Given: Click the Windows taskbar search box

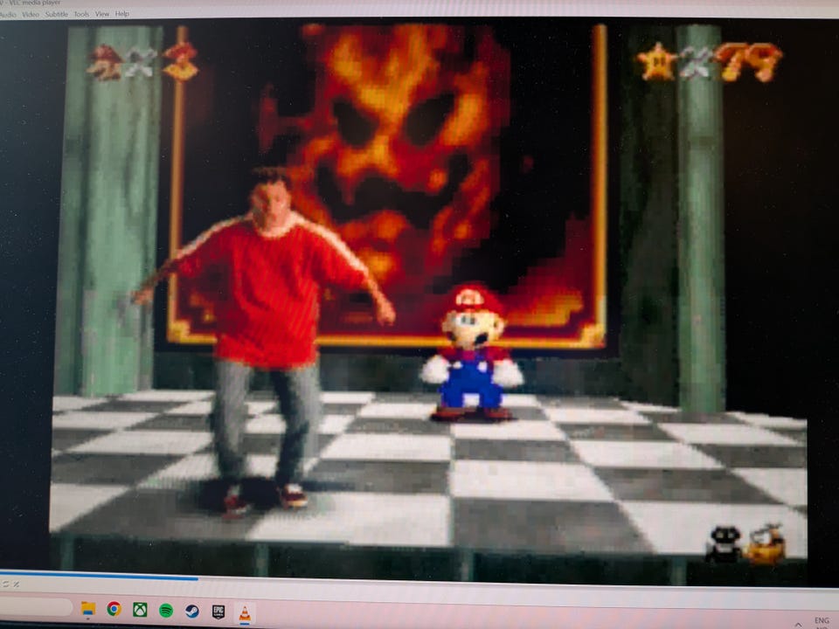Looking at the screenshot, I should pos(35,607).
